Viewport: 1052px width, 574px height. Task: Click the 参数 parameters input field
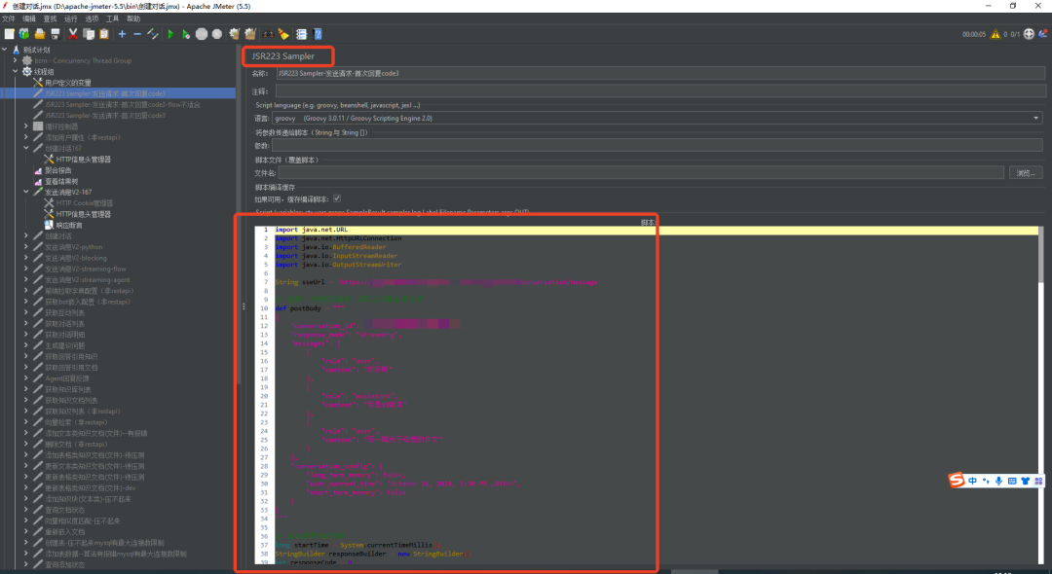coord(657,145)
